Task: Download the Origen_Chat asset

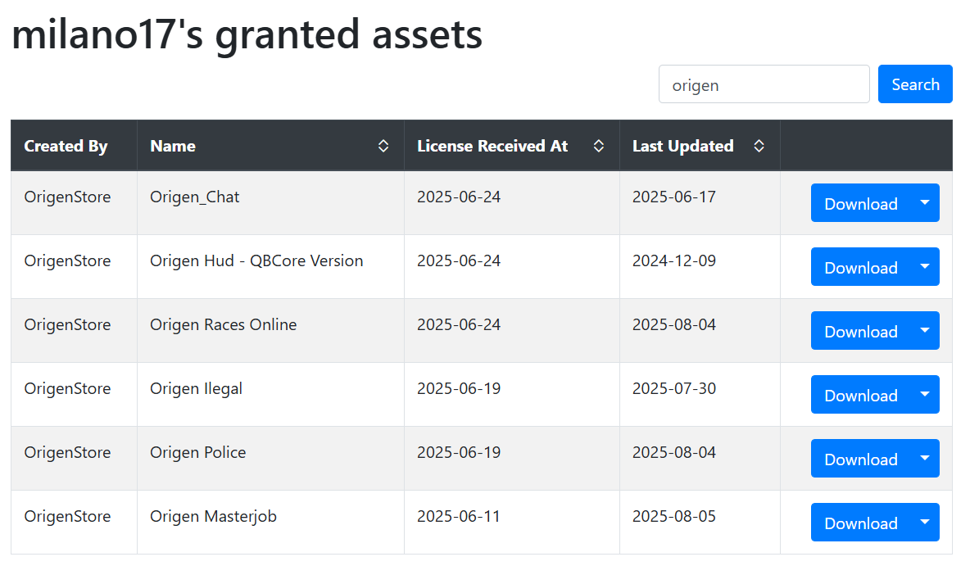Action: [x=861, y=203]
